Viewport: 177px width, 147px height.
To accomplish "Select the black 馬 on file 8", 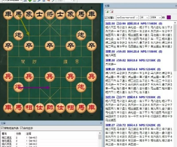I will [x=81, y=14].
